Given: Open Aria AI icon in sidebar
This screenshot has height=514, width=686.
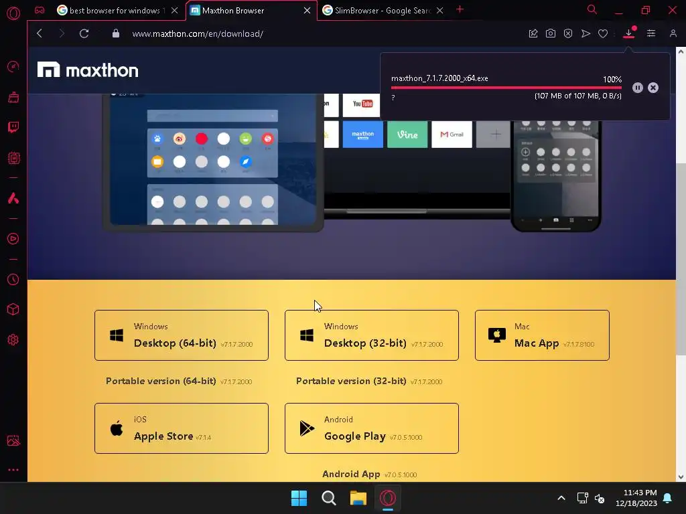Looking at the screenshot, I should (x=13, y=198).
